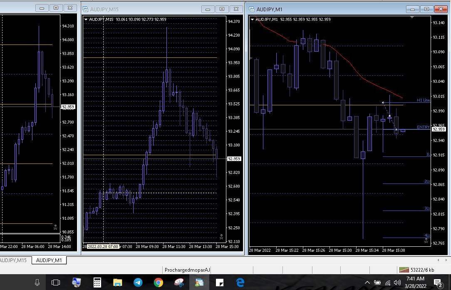Click chart tabs scroll right arrow

(x=446, y=260)
